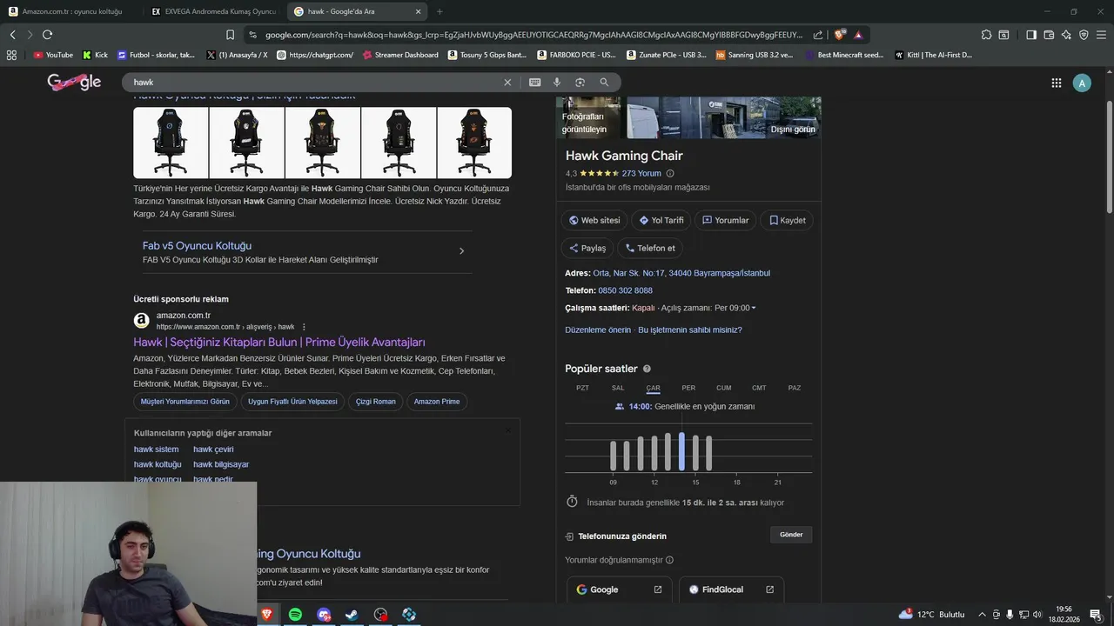Open the Hawk Seçtiğiniz Kitapları Bulun ad title
Viewport: 1114px width, 626px height.
click(279, 343)
